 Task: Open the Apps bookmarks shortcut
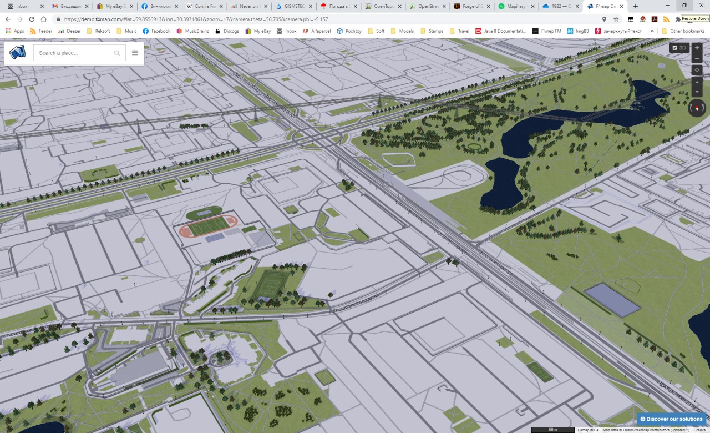(15, 31)
